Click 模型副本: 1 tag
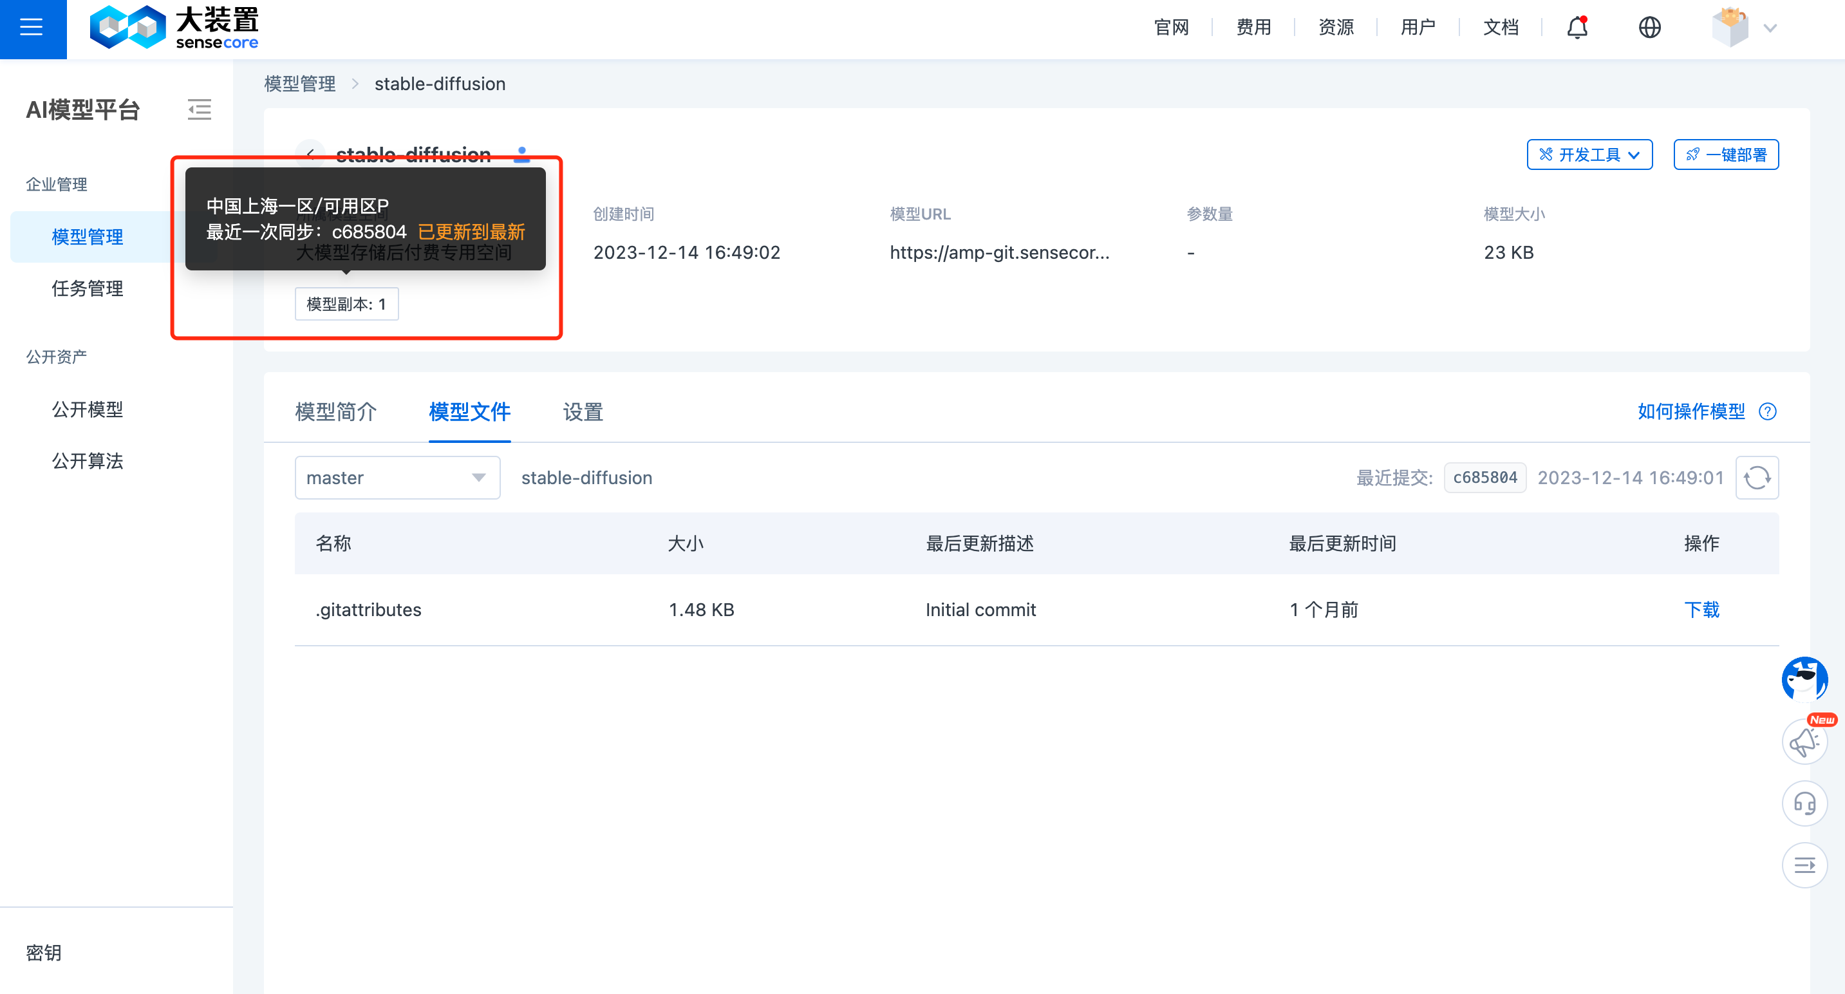The image size is (1845, 994). tap(346, 305)
